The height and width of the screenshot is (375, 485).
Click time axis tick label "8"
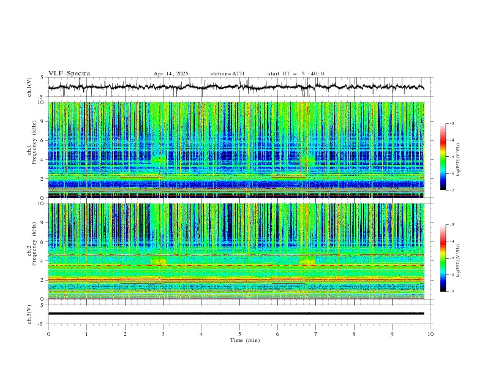[x=354, y=334]
